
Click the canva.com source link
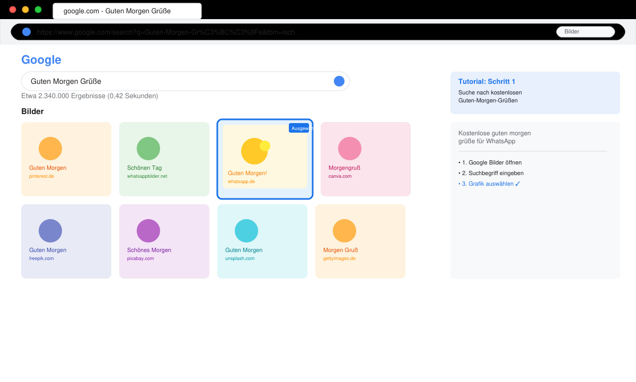(340, 176)
